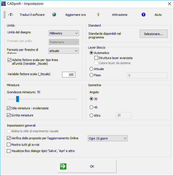The width and height of the screenshot is (174, 176).
Task: Close the Impostazioni dialog
Action: tap(169, 4)
